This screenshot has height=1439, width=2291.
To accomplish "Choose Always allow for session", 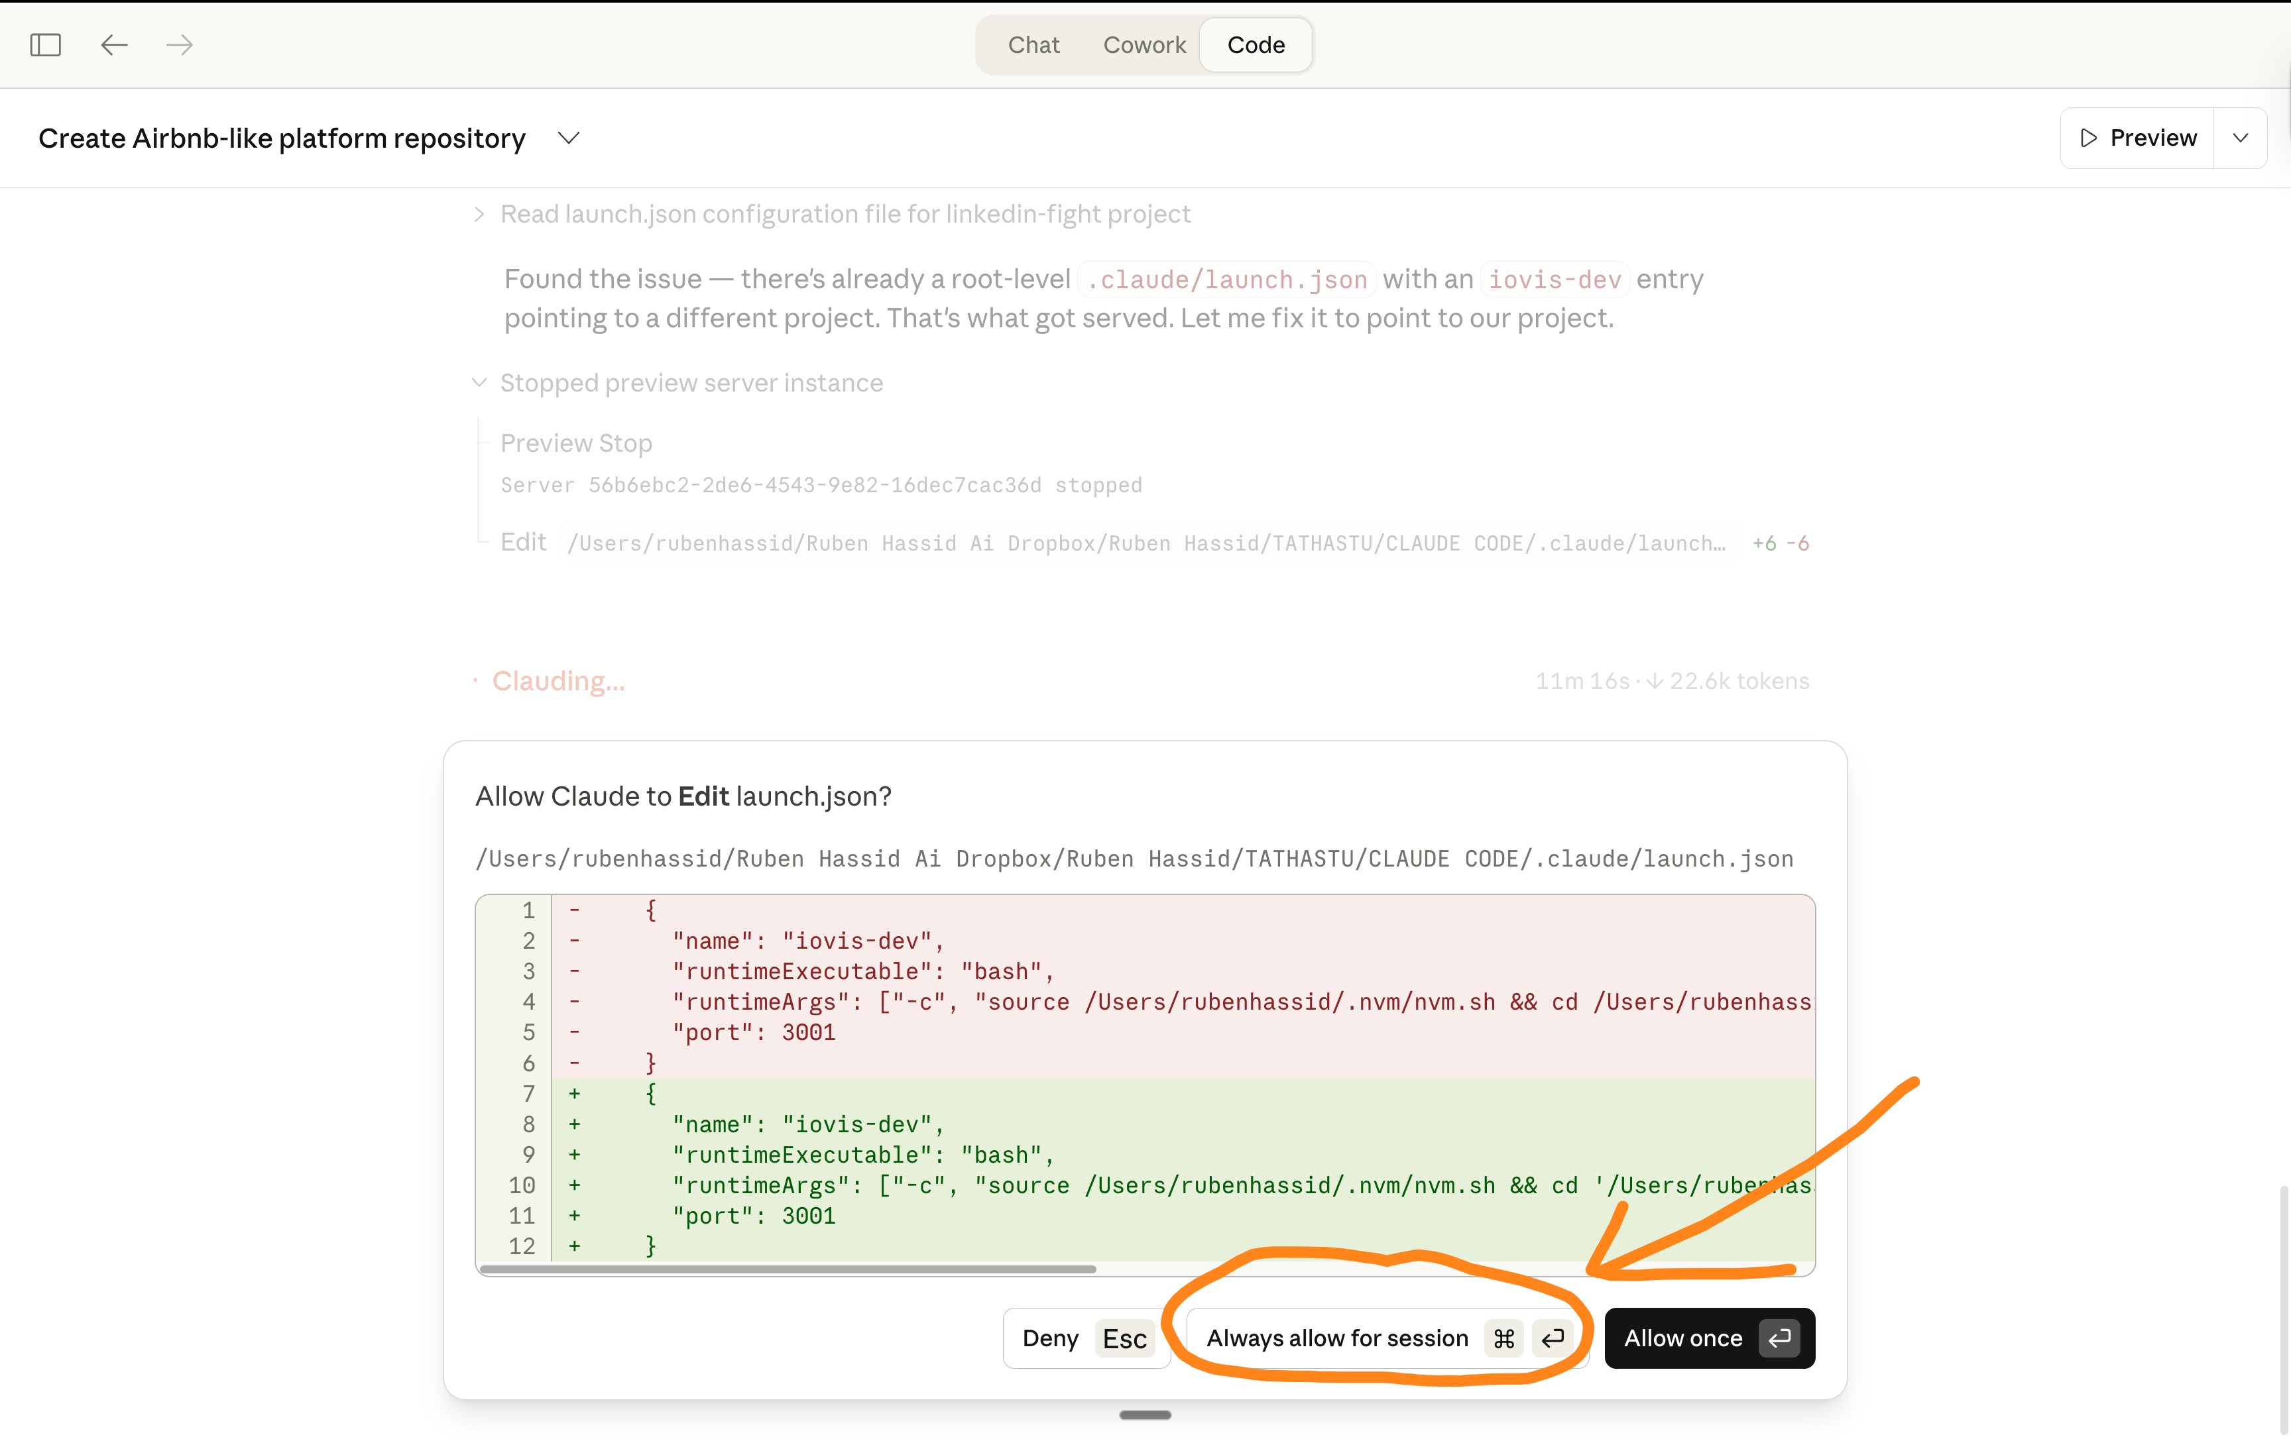I will (x=1336, y=1338).
